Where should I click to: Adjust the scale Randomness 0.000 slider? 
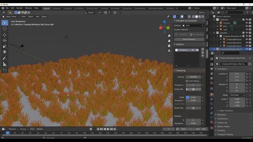tap(193, 101)
